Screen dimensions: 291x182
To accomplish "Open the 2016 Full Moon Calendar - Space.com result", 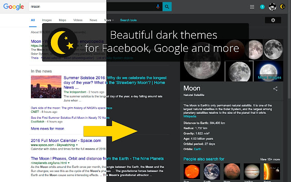I will pyautogui.click(x=66, y=141).
